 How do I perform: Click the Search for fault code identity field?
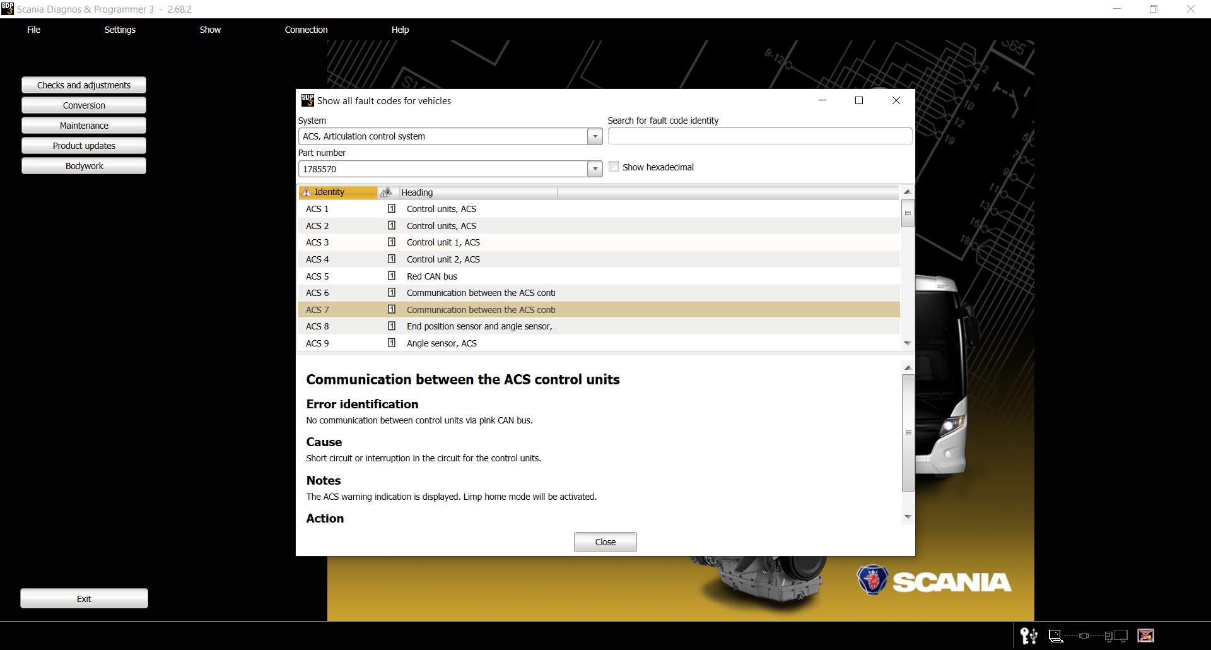click(x=759, y=136)
